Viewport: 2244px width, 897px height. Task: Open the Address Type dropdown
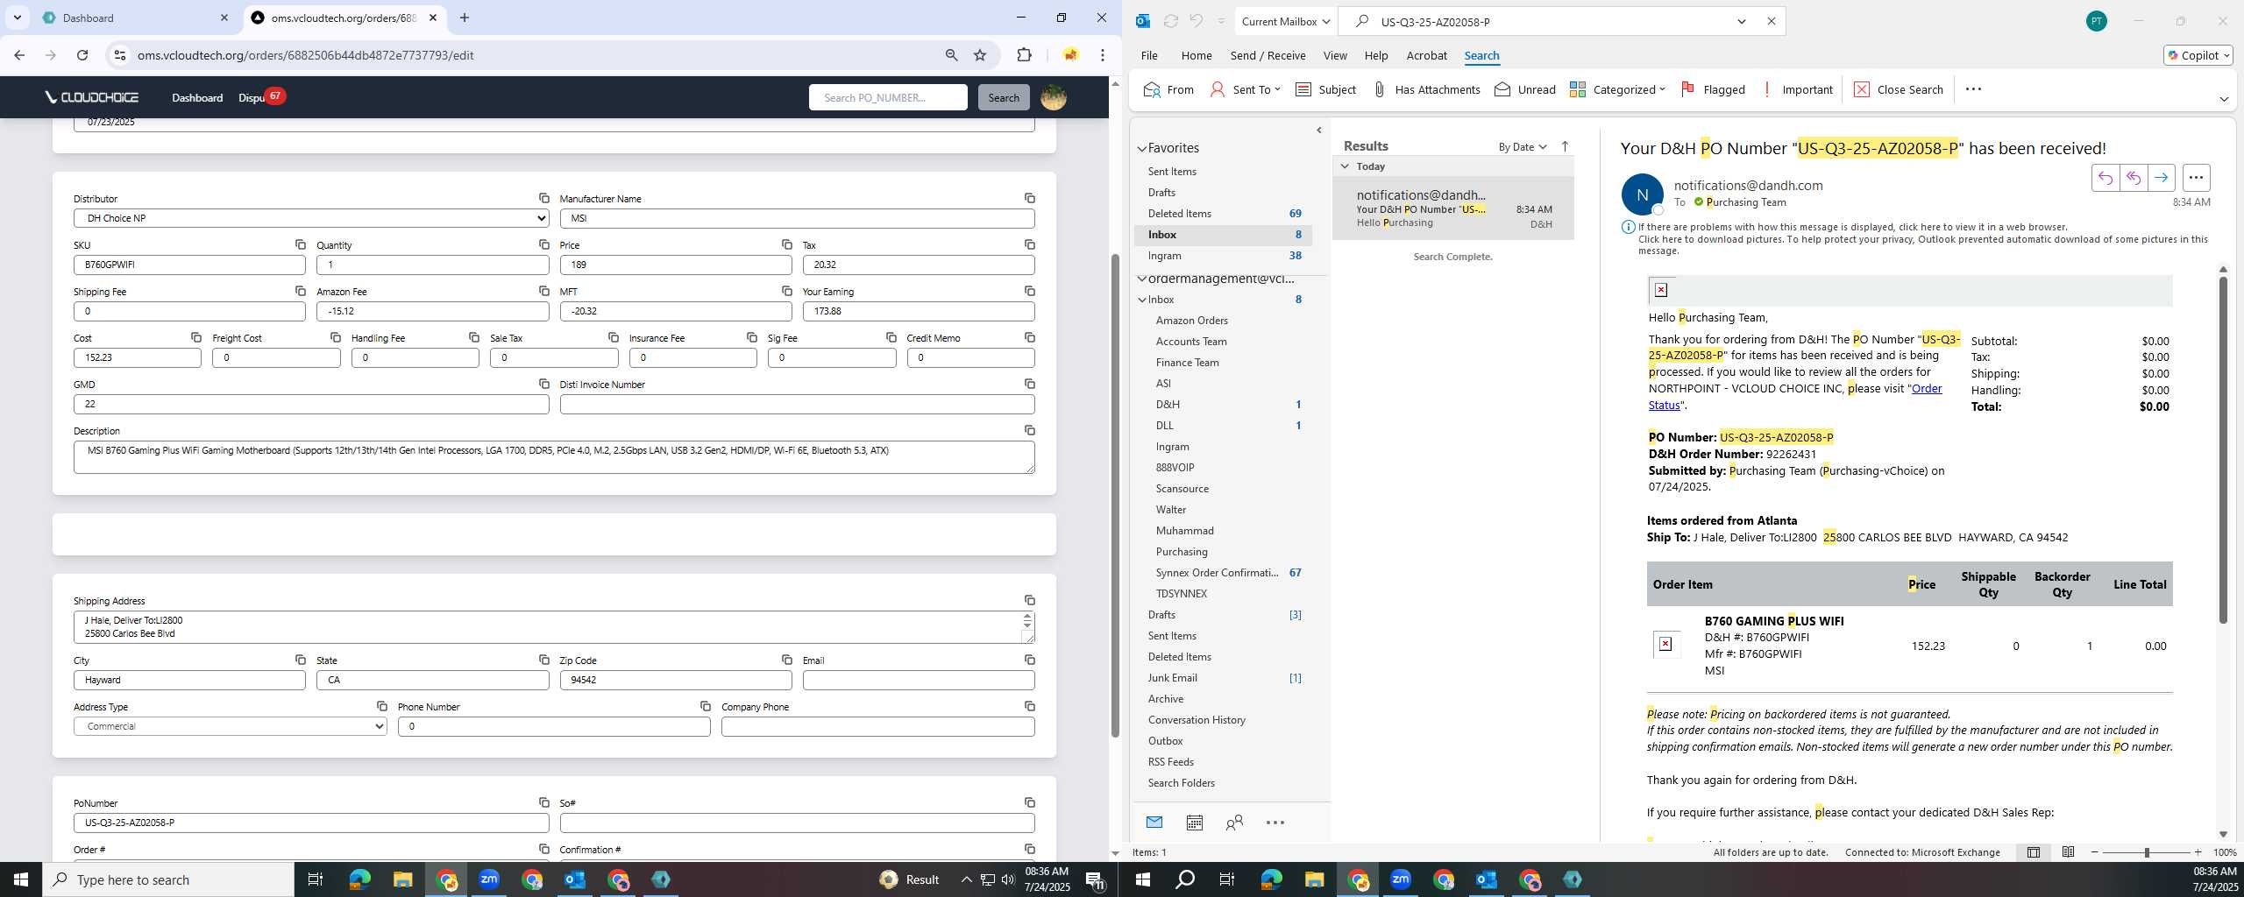pyautogui.click(x=230, y=726)
